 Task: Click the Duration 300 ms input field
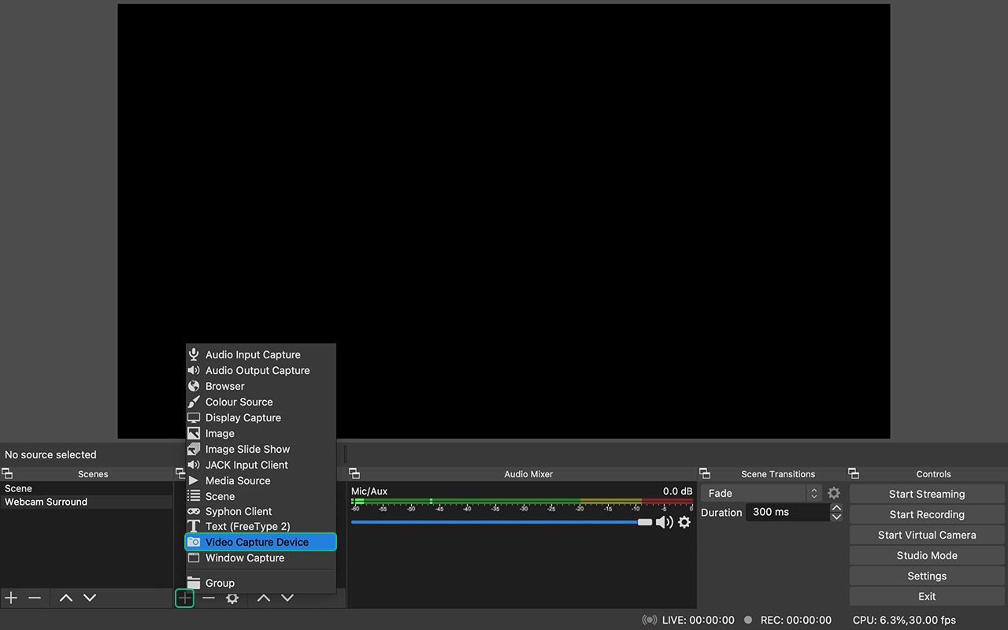pyautogui.click(x=787, y=512)
